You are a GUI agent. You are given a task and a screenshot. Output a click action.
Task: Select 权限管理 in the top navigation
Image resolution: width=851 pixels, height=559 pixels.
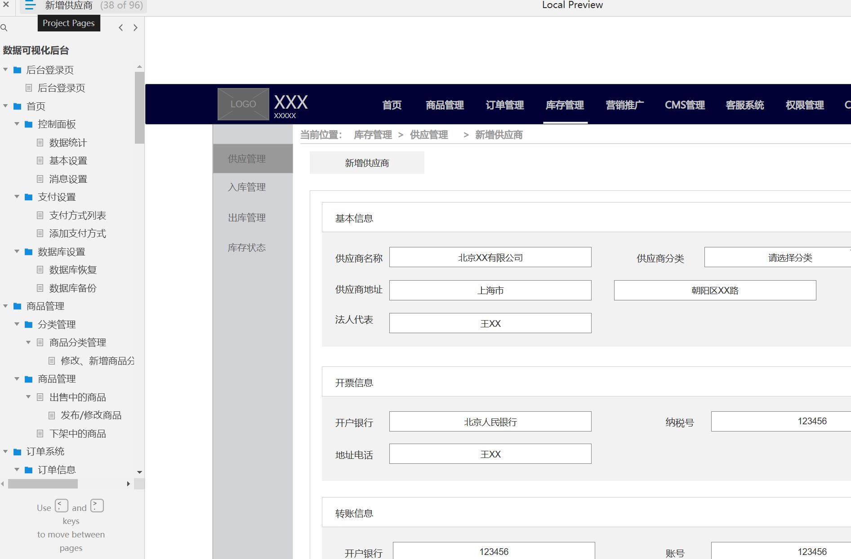[805, 105]
